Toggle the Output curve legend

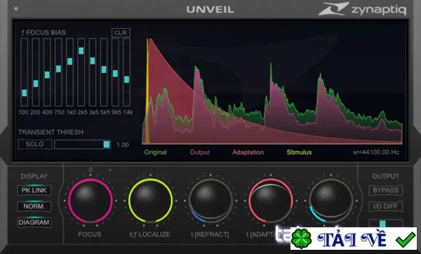199,152
